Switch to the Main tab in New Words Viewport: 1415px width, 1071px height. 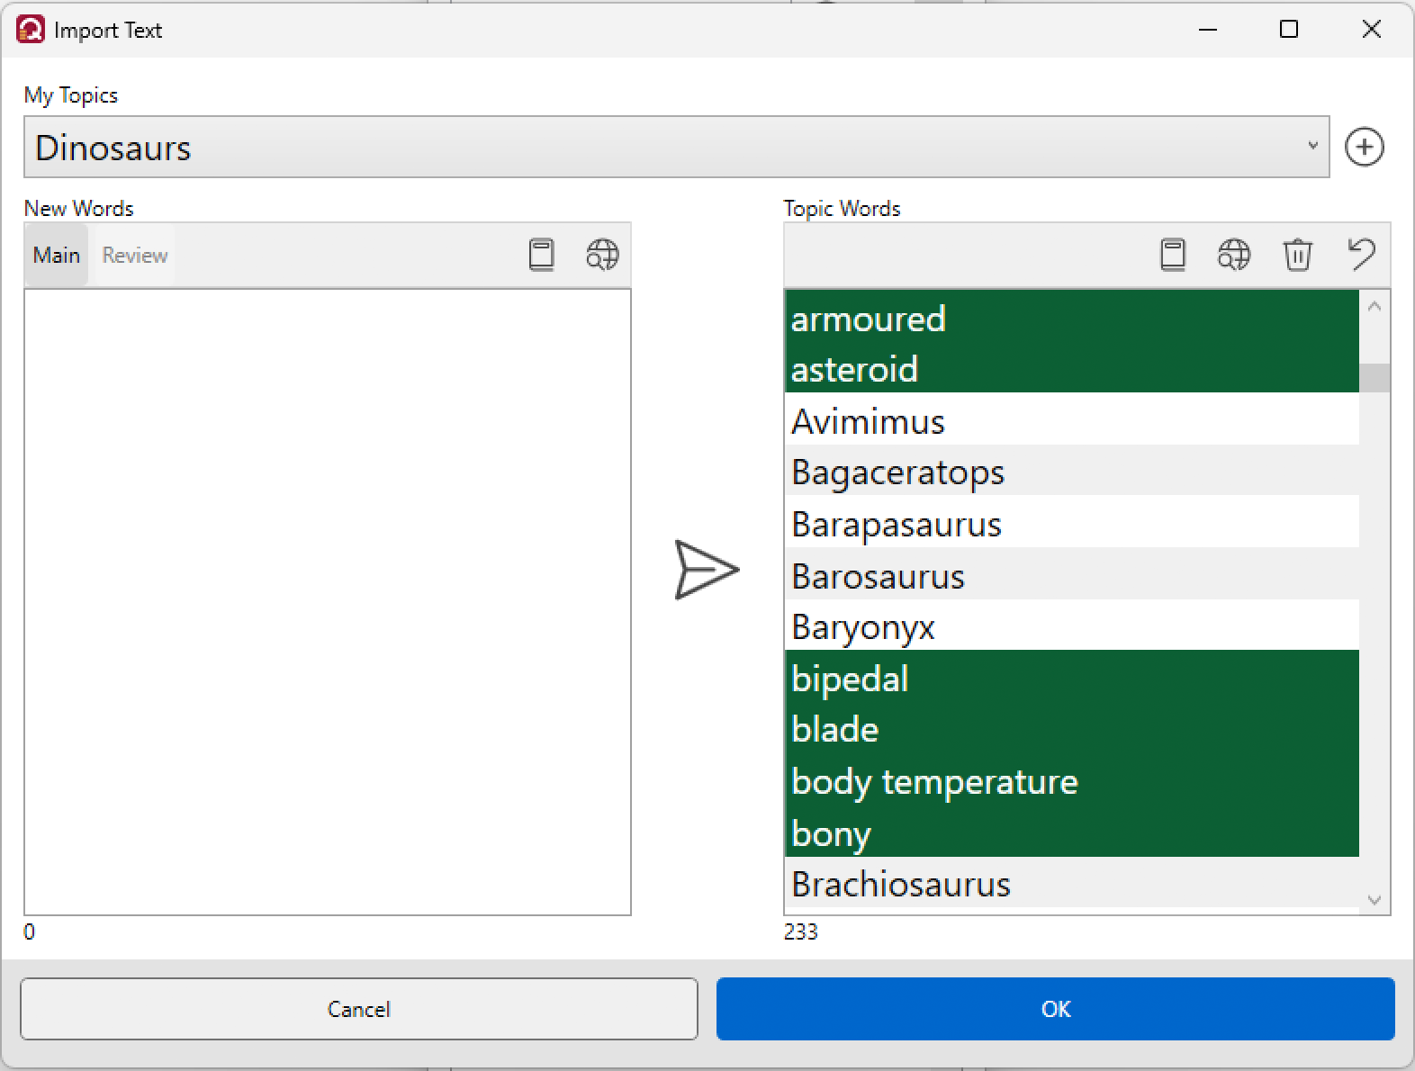pos(57,255)
